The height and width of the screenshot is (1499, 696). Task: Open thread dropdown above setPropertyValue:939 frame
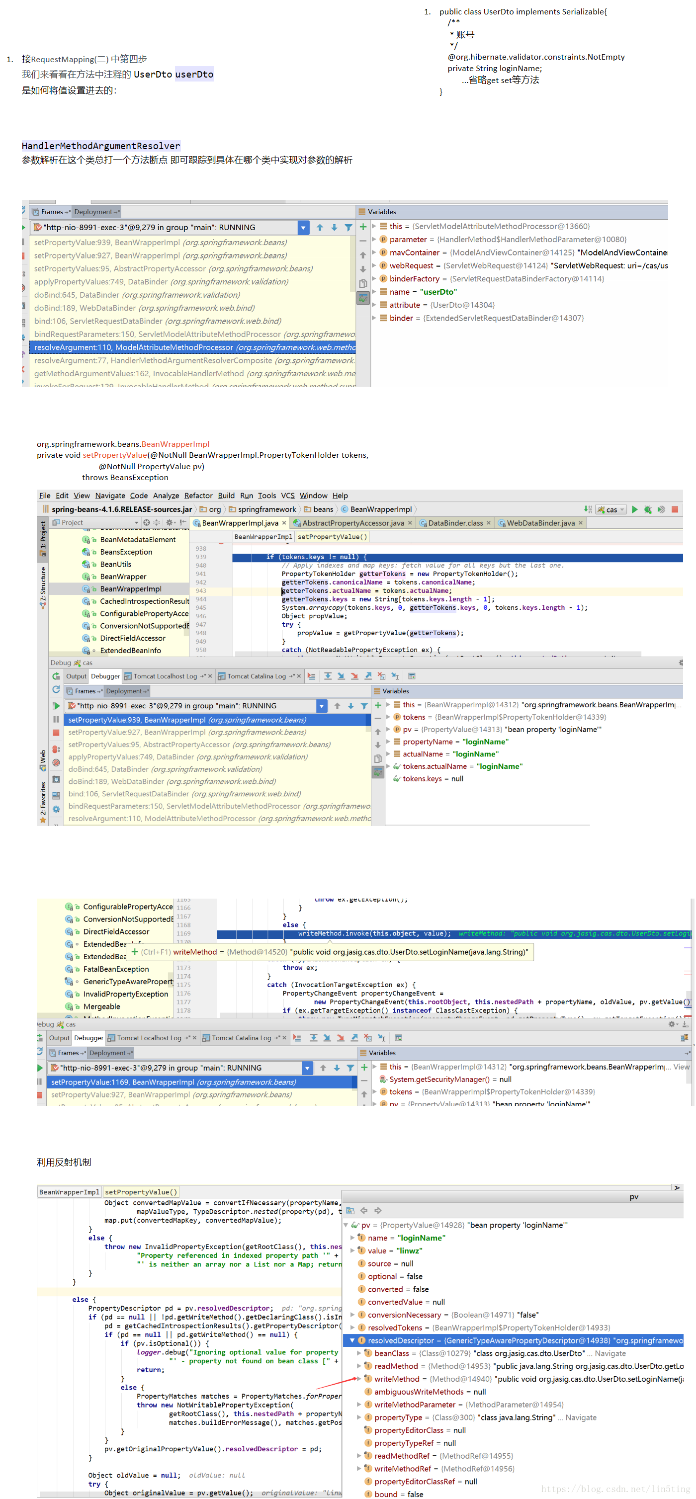coord(321,705)
